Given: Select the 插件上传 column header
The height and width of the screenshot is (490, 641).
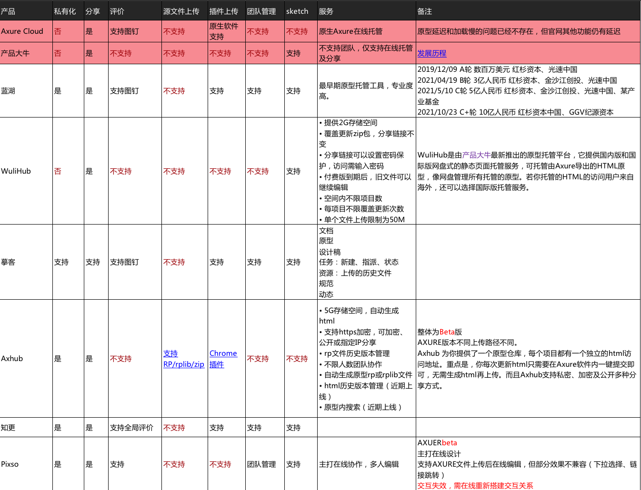Looking at the screenshot, I should pyautogui.click(x=227, y=11).
